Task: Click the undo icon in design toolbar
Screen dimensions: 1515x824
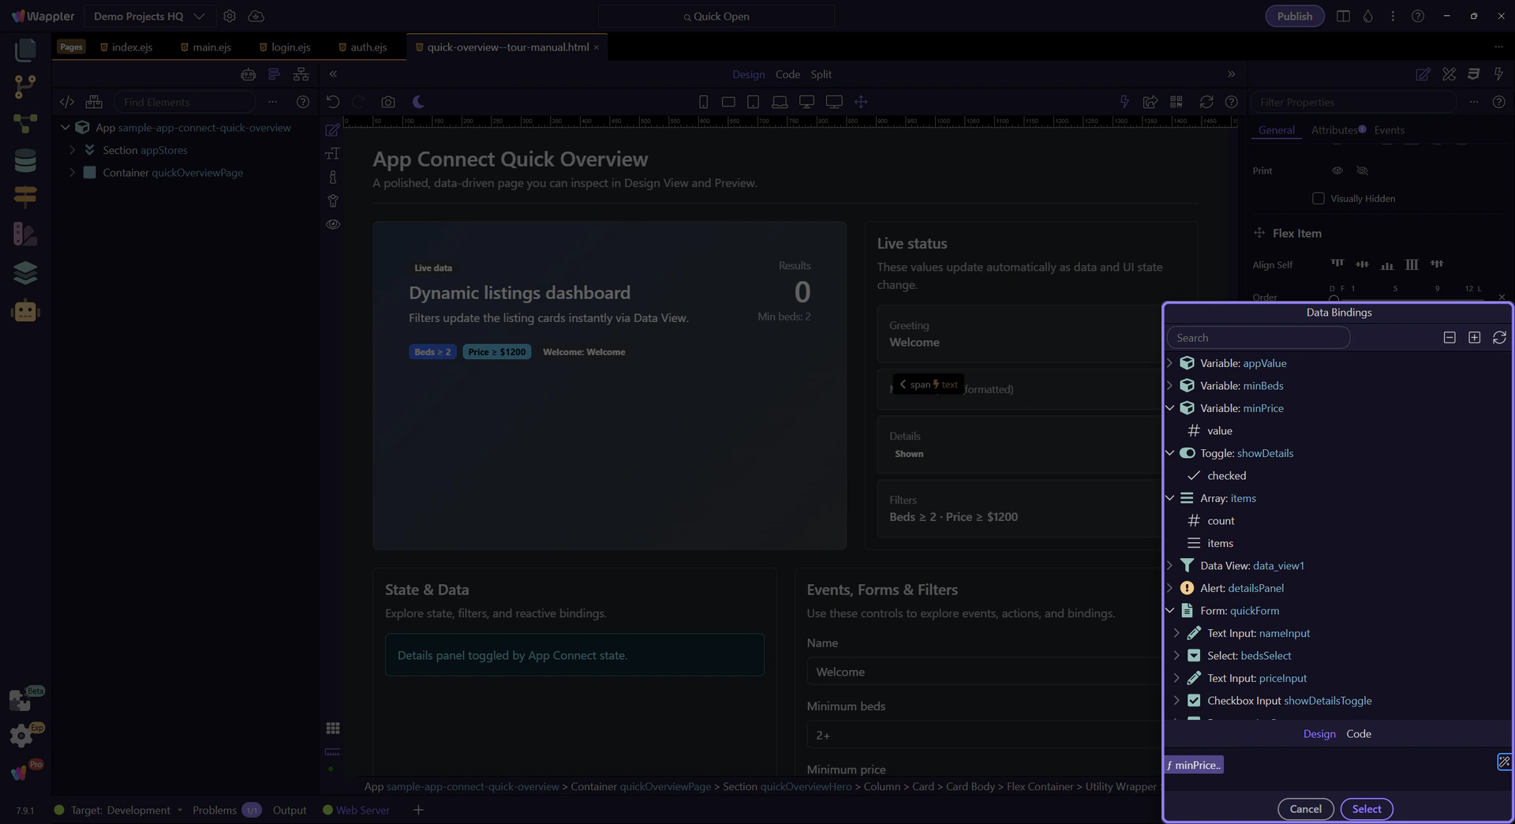Action: pos(333,102)
